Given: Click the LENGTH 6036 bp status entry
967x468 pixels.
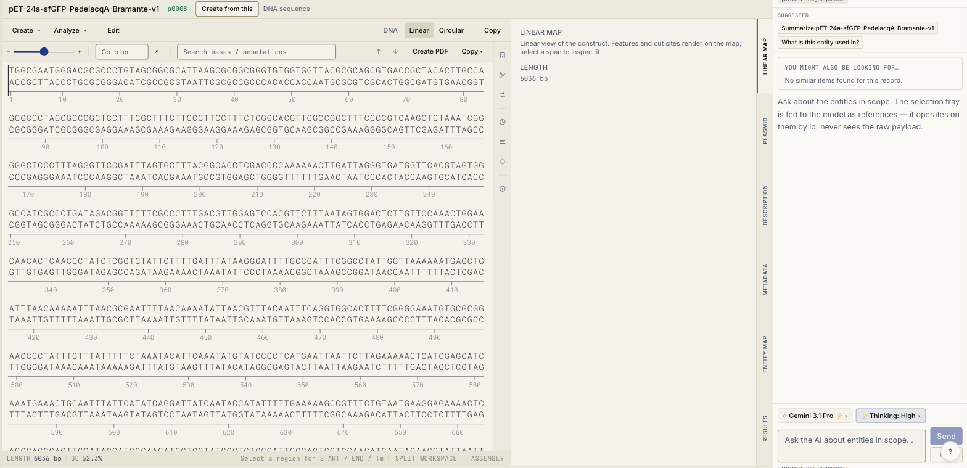Looking at the screenshot, I should [34, 459].
